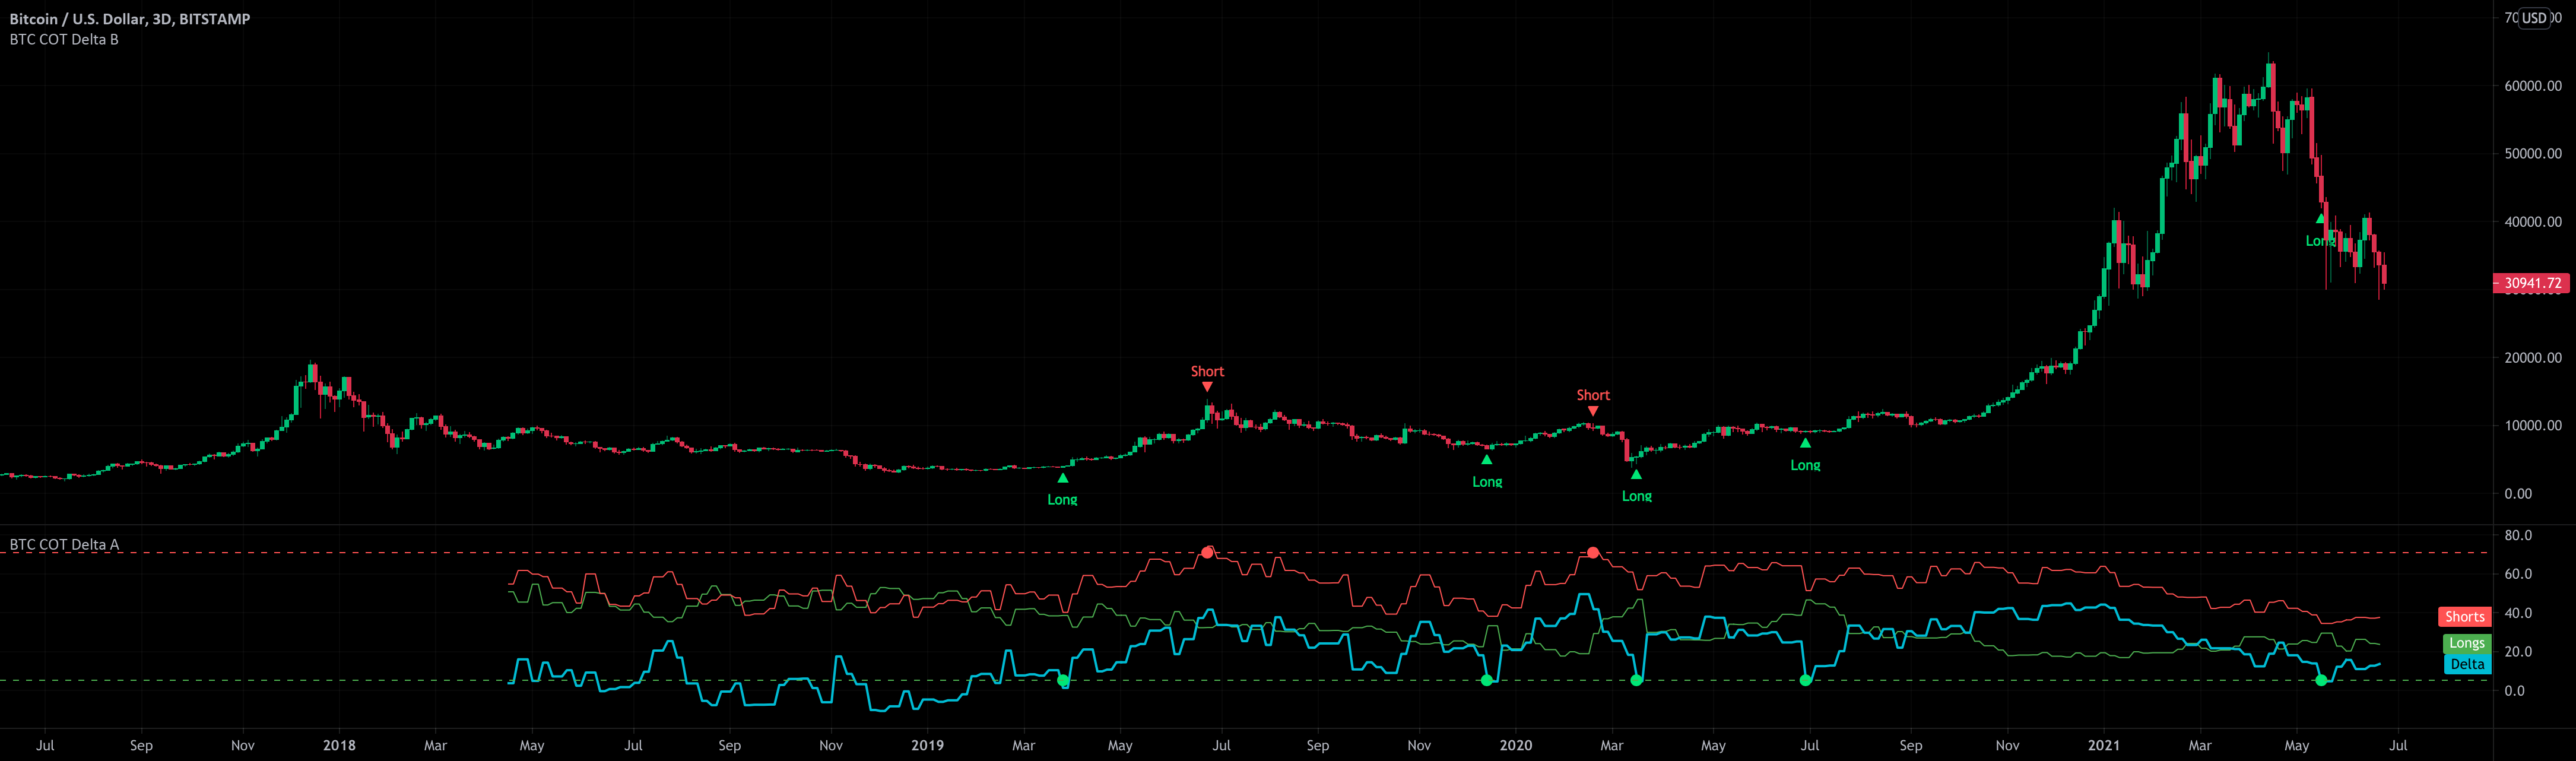Viewport: 2576px width, 761px height.
Task: Select the BTC COT Delta A indicator legend
Action: [x=64, y=545]
